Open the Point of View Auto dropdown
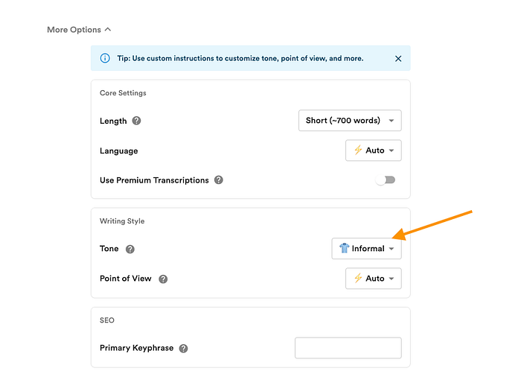 click(374, 279)
